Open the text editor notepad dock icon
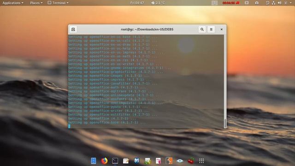 tap(126, 161)
